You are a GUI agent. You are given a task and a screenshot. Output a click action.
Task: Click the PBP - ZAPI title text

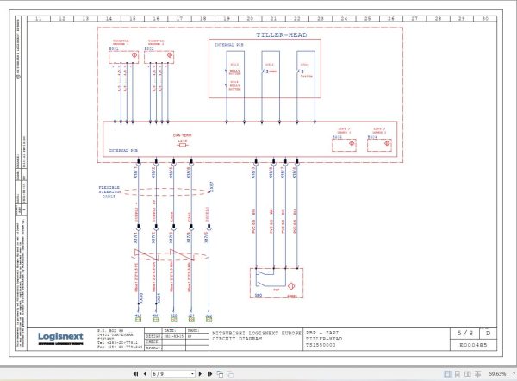coord(322,333)
